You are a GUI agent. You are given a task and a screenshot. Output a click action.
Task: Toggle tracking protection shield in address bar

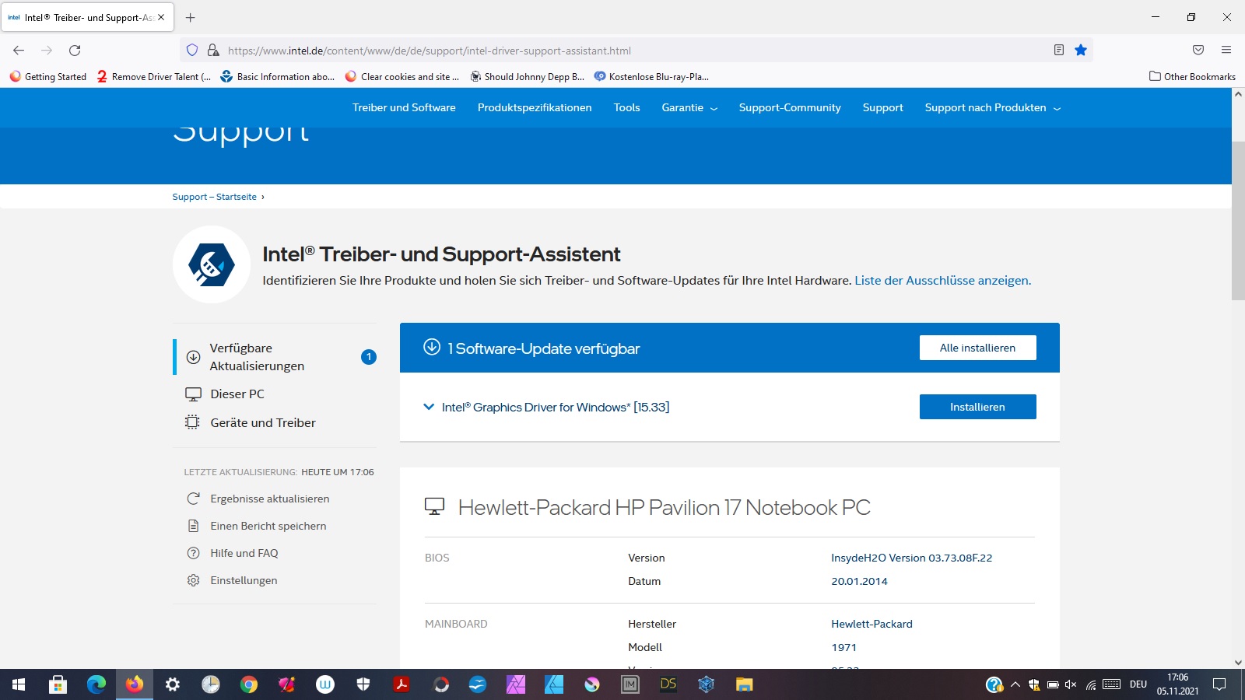coord(192,50)
